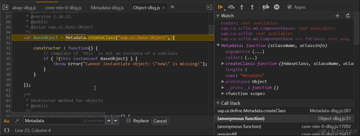This screenshot has height=136, width=360.
Task: Click the Step into function icon
Action: (x=242, y=7)
